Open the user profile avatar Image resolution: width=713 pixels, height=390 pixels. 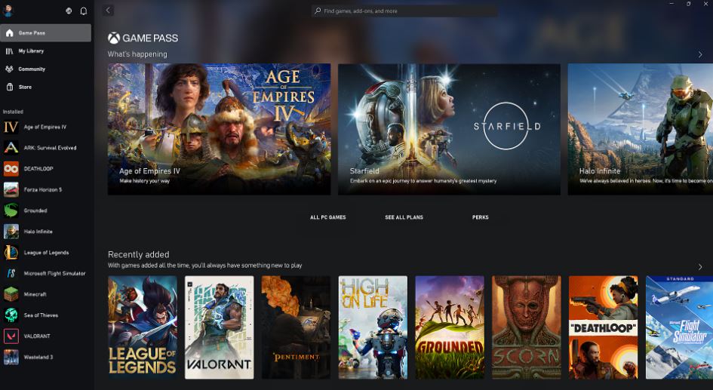[x=8, y=11]
